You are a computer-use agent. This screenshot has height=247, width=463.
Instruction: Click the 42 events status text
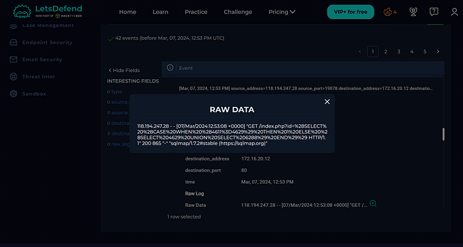pyautogui.click(x=170, y=38)
